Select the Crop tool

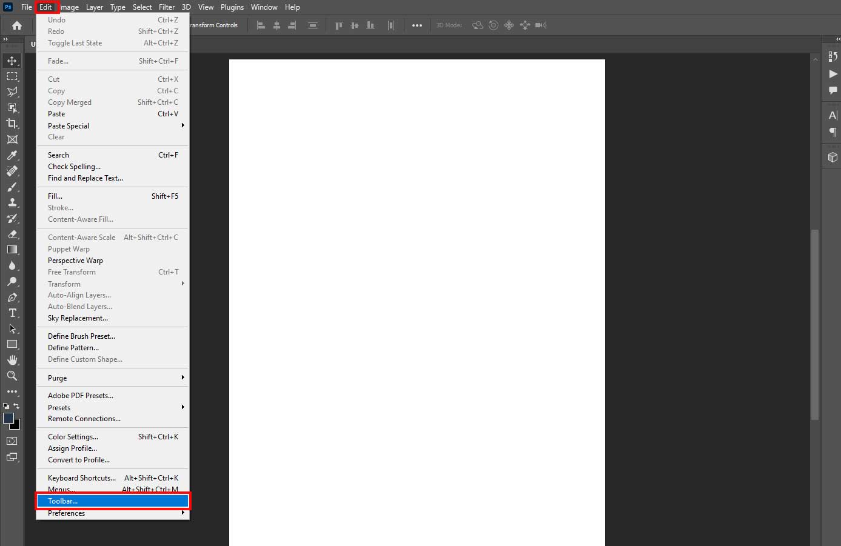12,124
